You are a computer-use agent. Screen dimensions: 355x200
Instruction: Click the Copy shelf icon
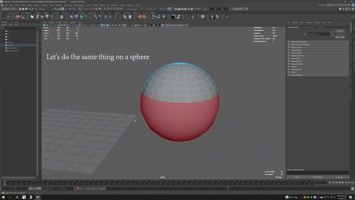pos(217,17)
